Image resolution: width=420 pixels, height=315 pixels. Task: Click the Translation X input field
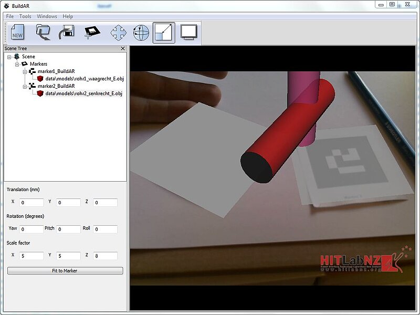point(31,203)
